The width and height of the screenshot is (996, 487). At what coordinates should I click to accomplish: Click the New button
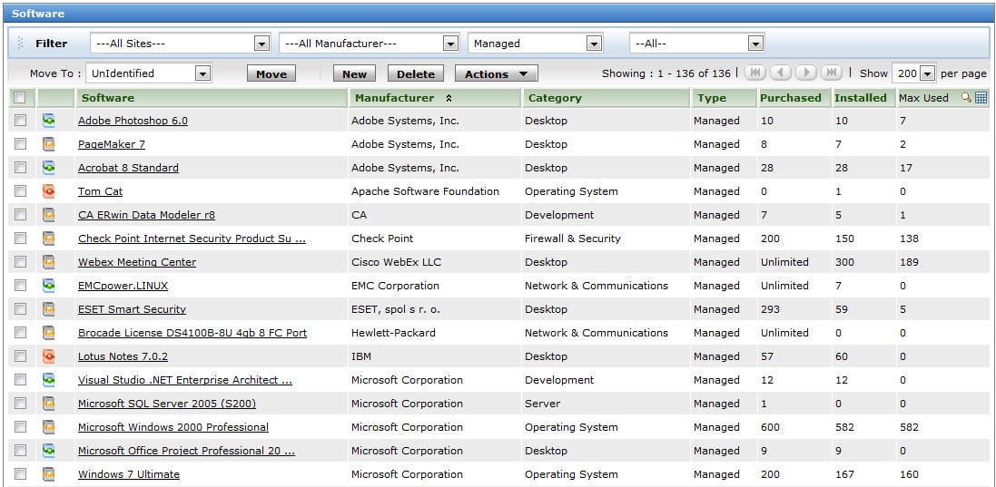(354, 74)
